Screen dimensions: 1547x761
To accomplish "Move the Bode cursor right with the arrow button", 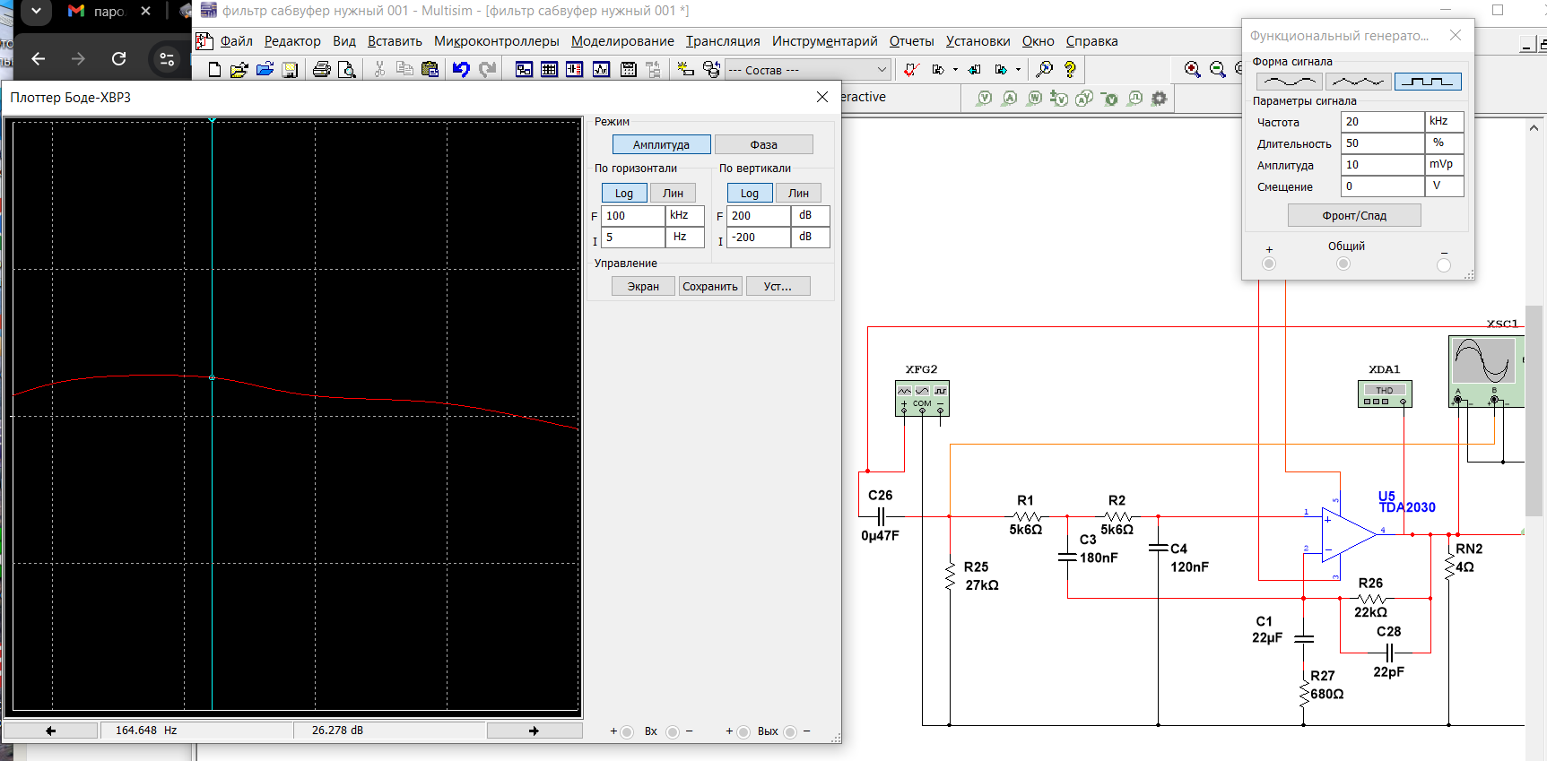I will tap(534, 731).
